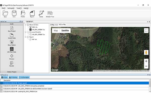Zoom in on the map

[146, 61]
